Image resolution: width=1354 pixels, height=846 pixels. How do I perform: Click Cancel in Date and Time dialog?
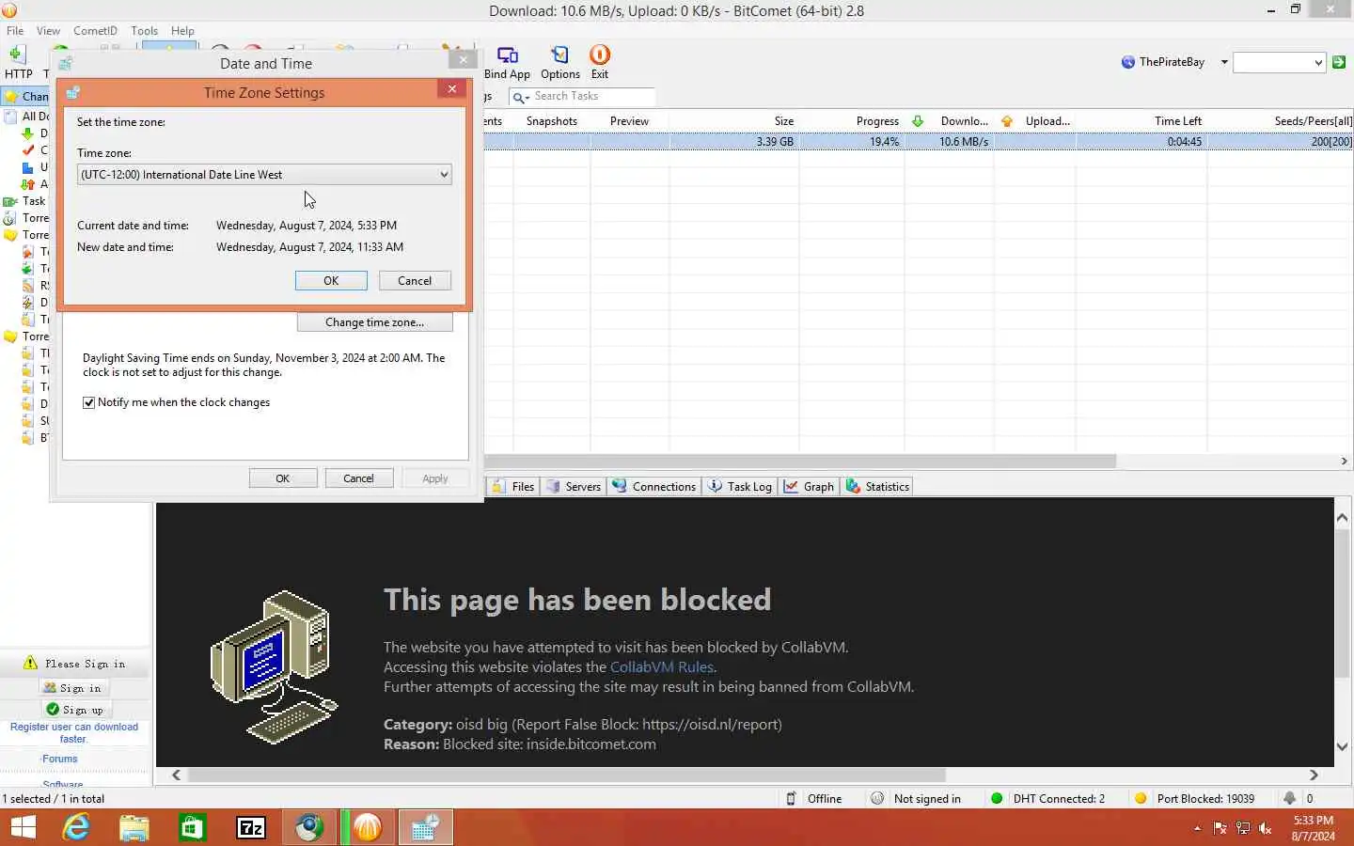click(x=358, y=478)
